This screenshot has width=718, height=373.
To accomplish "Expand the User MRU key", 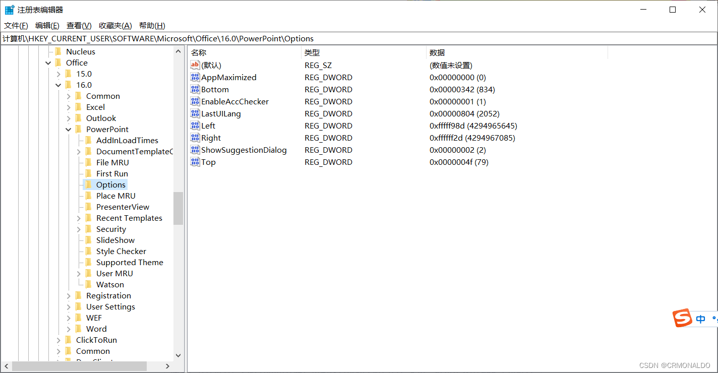I will click(79, 273).
